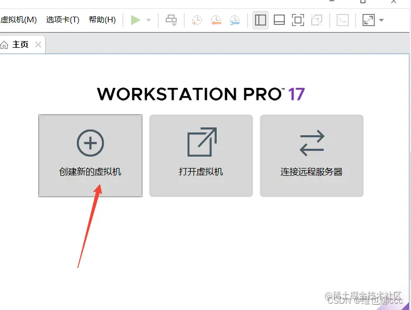Open the 虚拟机(M) menu
The height and width of the screenshot is (310, 411).
(x=18, y=20)
